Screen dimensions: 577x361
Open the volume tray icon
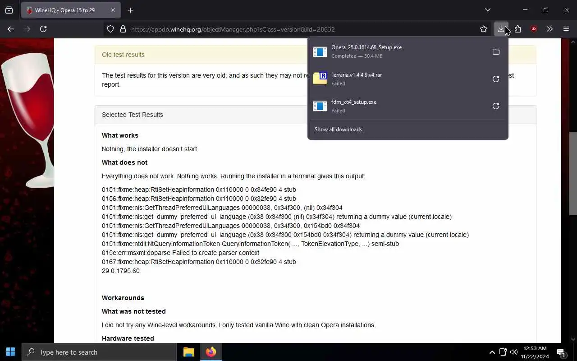click(513, 352)
